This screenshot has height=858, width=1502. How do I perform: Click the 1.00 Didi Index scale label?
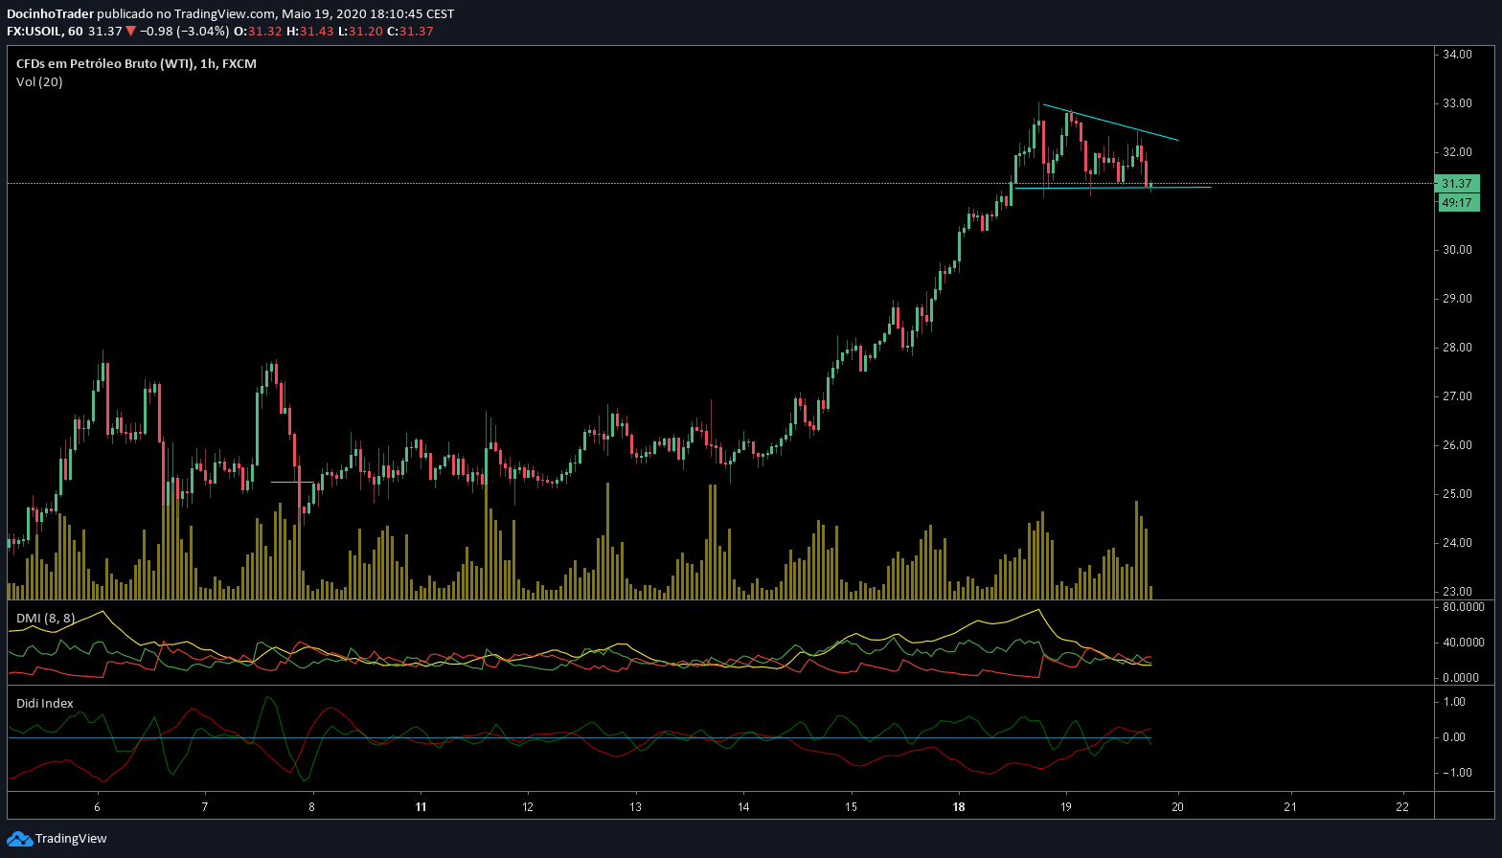click(1454, 702)
